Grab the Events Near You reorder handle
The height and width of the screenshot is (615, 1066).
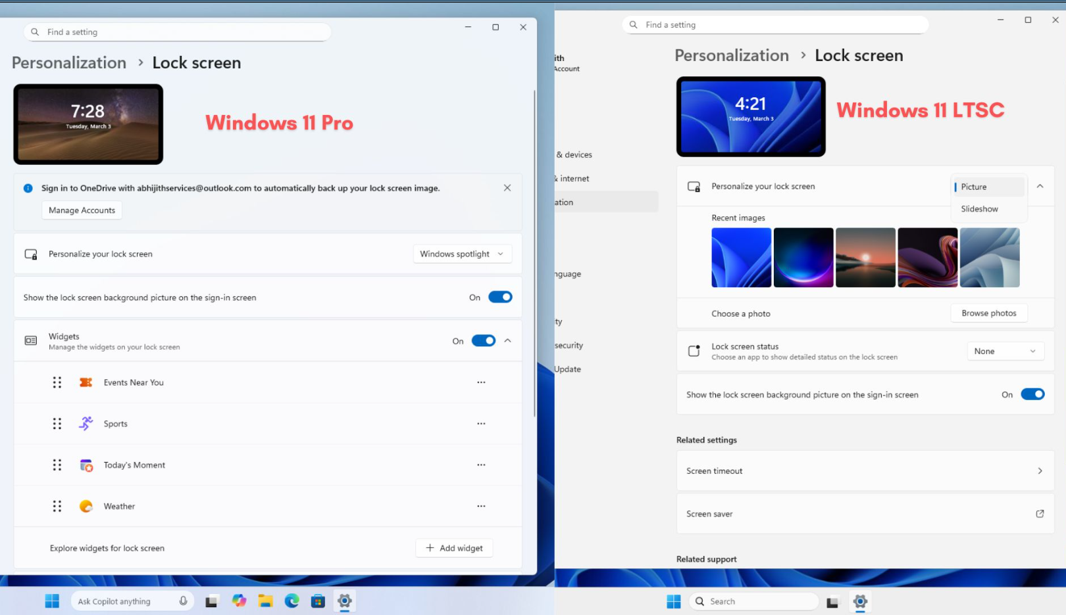(x=57, y=382)
